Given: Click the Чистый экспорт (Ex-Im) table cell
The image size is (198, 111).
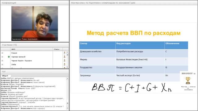Looking at the screenshot, I should coord(140,77).
